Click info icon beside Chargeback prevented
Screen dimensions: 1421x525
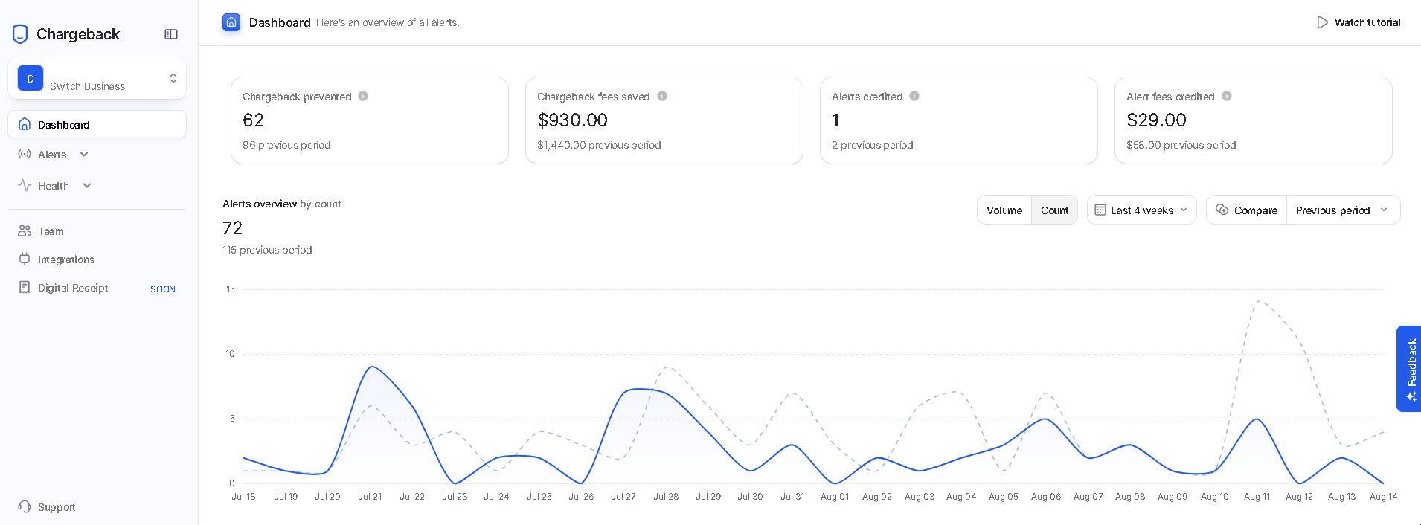(363, 96)
